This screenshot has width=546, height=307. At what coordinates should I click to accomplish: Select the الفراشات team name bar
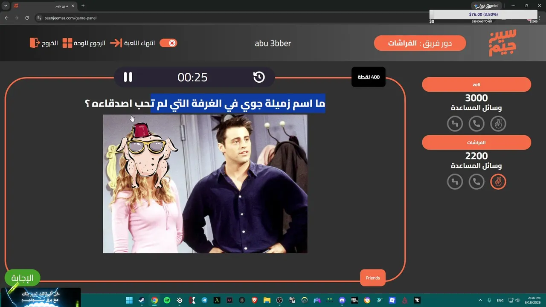point(476,142)
